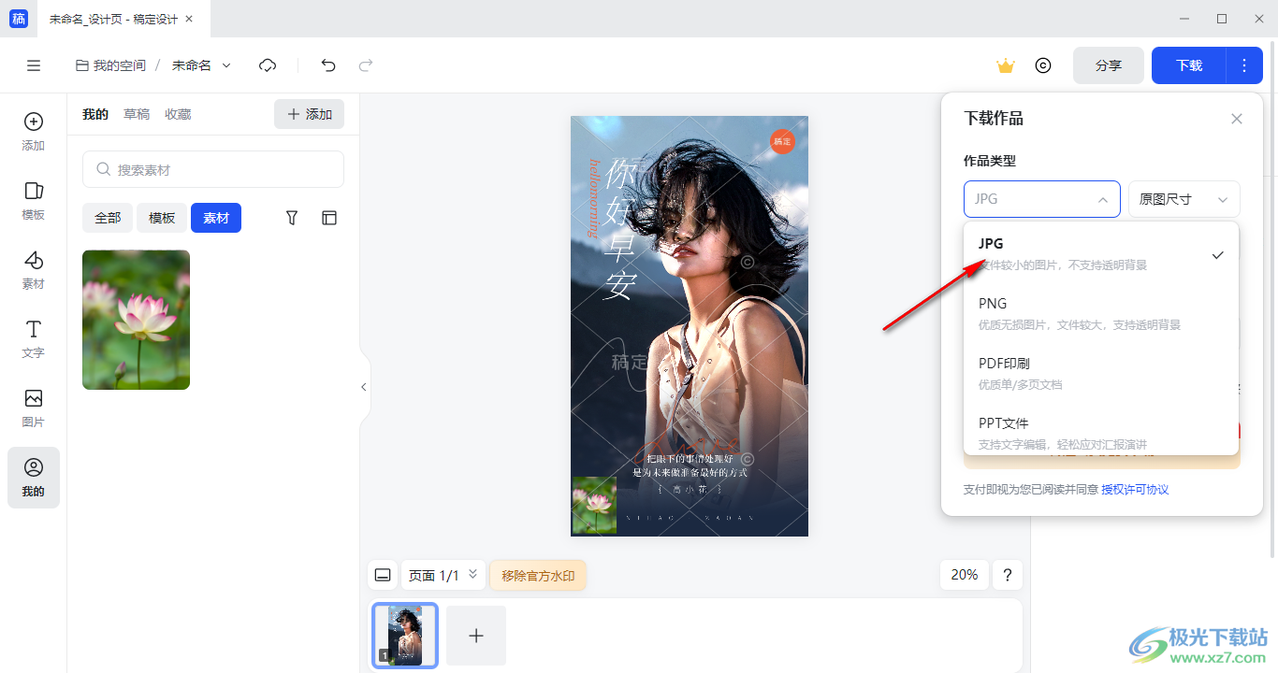The height and width of the screenshot is (673, 1278).
Task: Switch to the 草稿 tab
Action: [x=137, y=114]
